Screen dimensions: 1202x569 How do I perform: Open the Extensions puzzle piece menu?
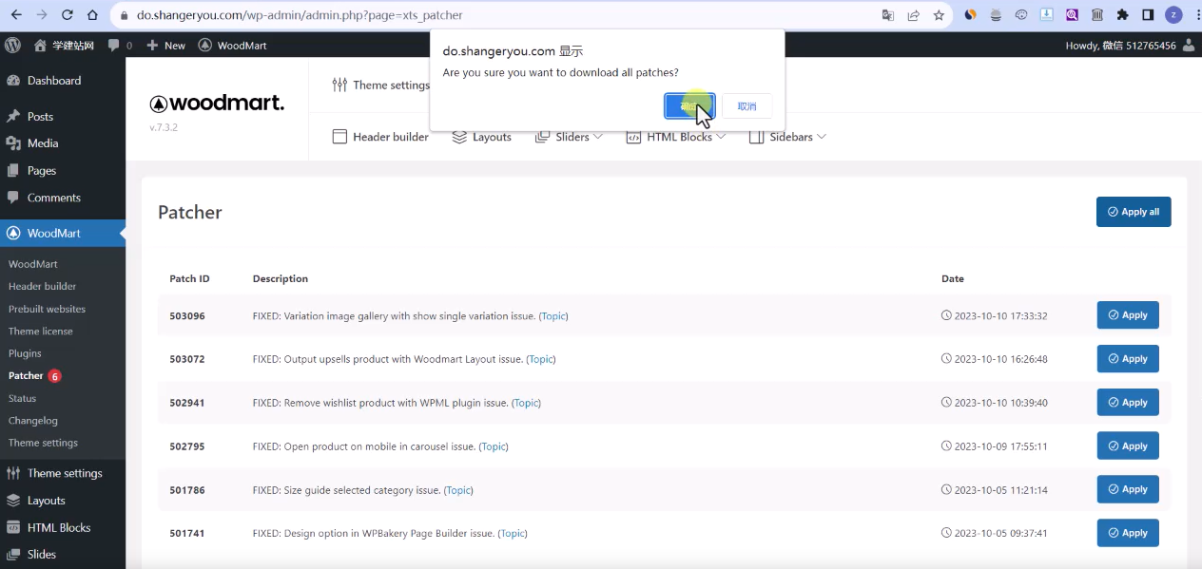(1123, 15)
